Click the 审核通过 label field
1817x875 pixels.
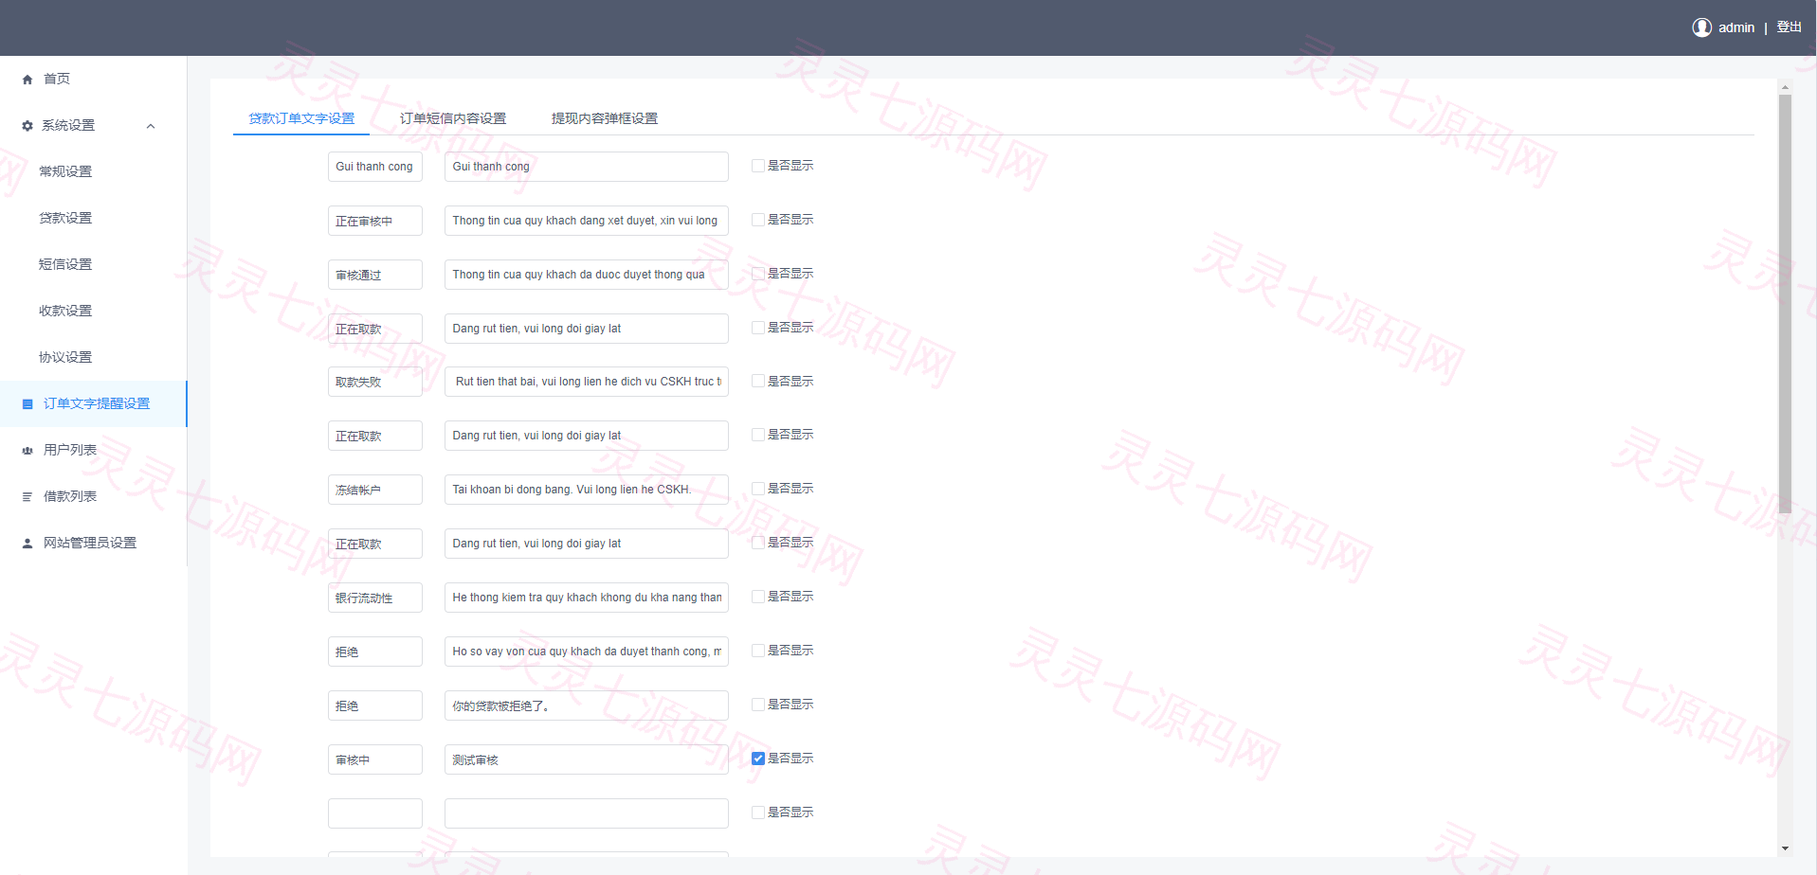point(375,275)
